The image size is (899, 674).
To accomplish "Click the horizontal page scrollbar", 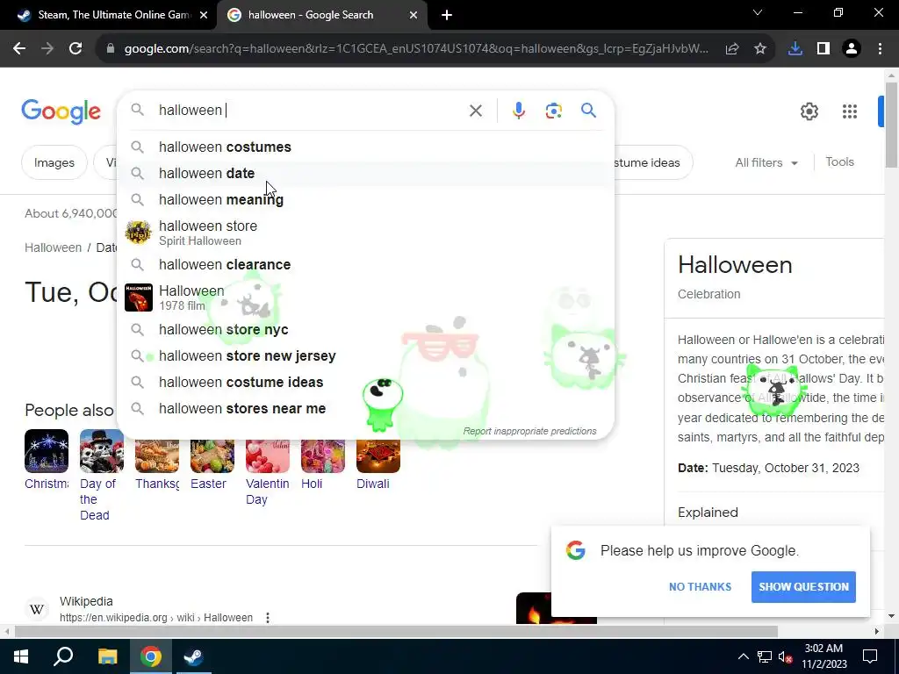I will [x=396, y=632].
